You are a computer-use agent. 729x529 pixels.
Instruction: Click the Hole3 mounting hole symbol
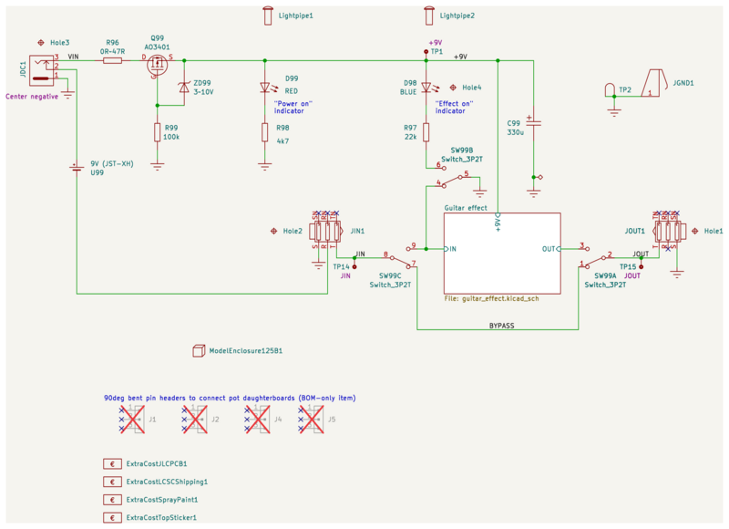click(41, 43)
